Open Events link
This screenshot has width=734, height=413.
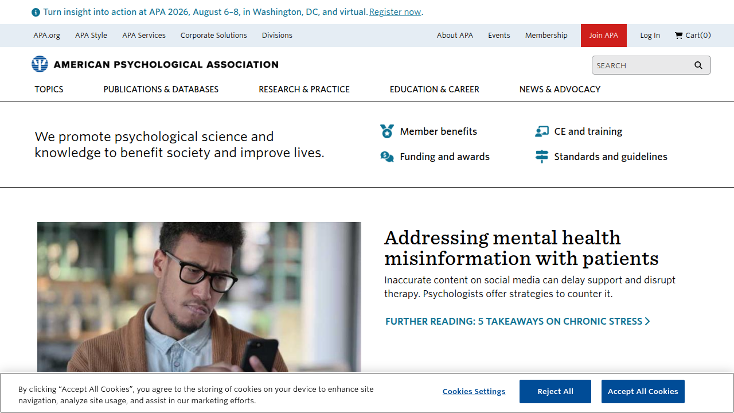pos(499,36)
